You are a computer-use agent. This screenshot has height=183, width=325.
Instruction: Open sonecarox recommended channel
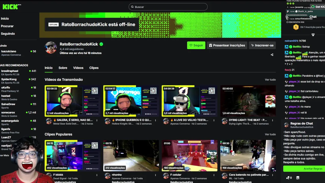pos(18,114)
